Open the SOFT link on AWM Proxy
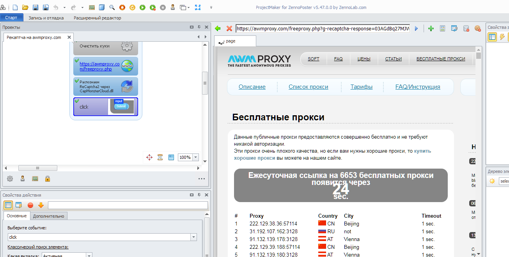The height and width of the screenshot is (257, 509). (314, 59)
